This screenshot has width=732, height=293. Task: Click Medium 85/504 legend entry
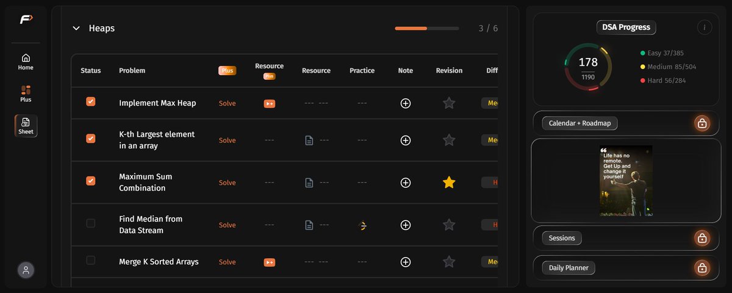point(668,67)
